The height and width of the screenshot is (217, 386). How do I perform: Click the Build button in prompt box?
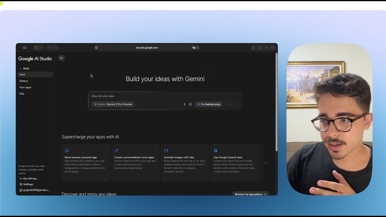coord(231,104)
